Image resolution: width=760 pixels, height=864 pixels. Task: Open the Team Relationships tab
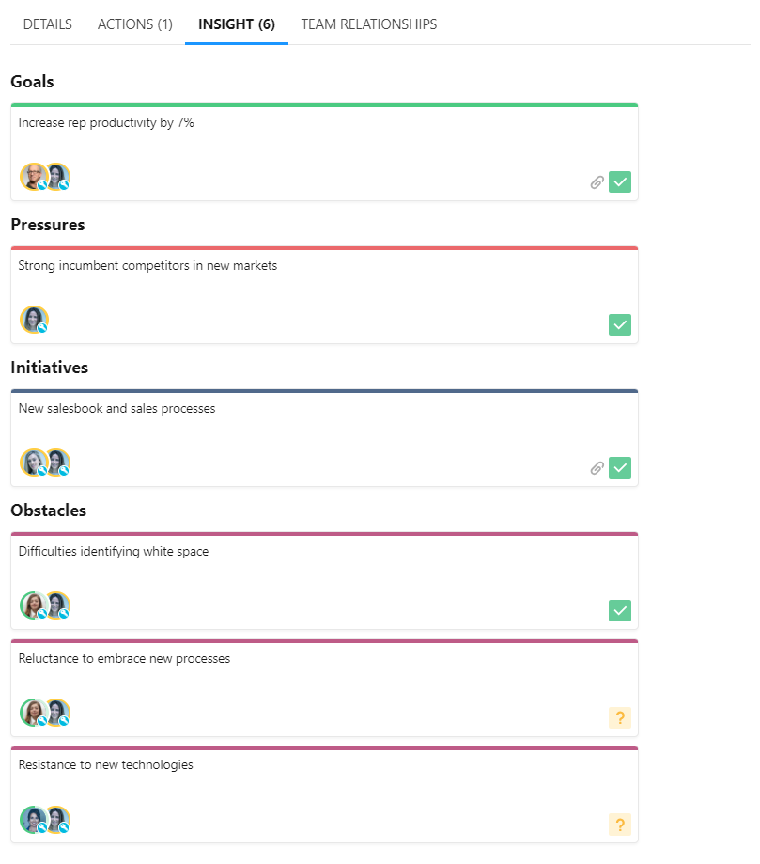click(x=369, y=24)
